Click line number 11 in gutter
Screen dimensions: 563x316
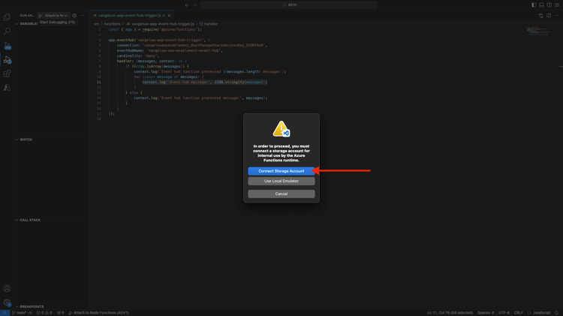(99, 83)
